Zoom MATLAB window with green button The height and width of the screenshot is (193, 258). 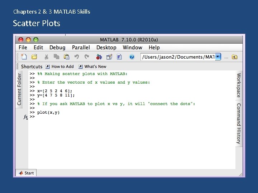pos(36,40)
